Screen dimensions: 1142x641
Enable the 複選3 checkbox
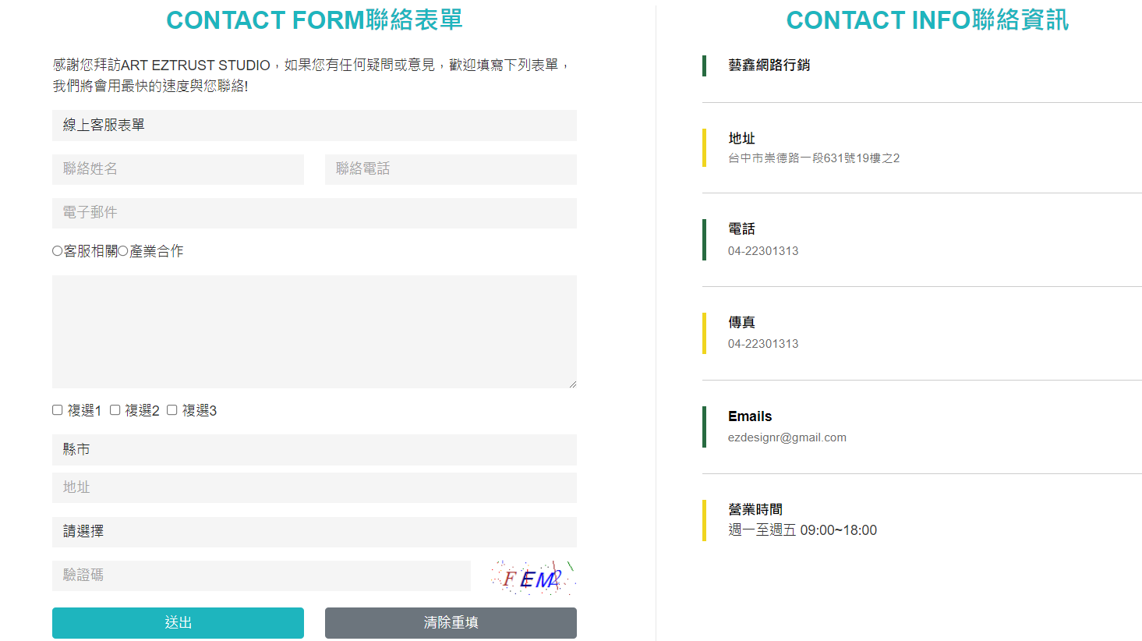(x=172, y=410)
